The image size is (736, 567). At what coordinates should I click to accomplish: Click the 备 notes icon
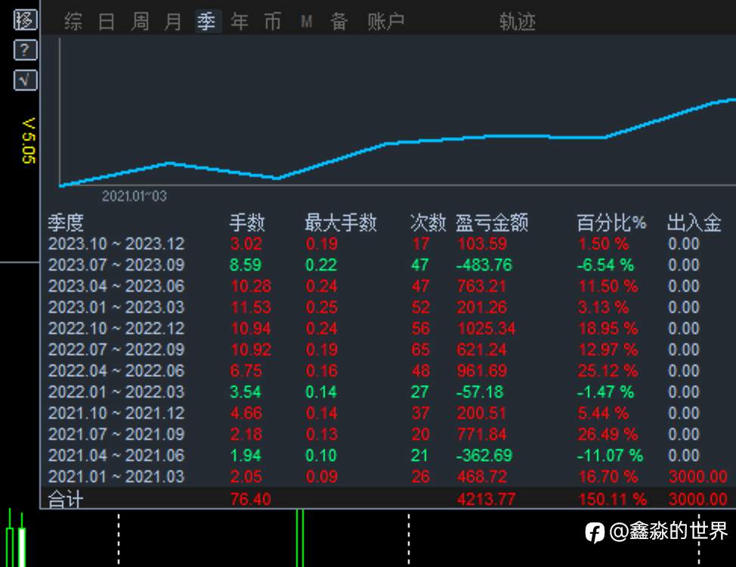[339, 21]
